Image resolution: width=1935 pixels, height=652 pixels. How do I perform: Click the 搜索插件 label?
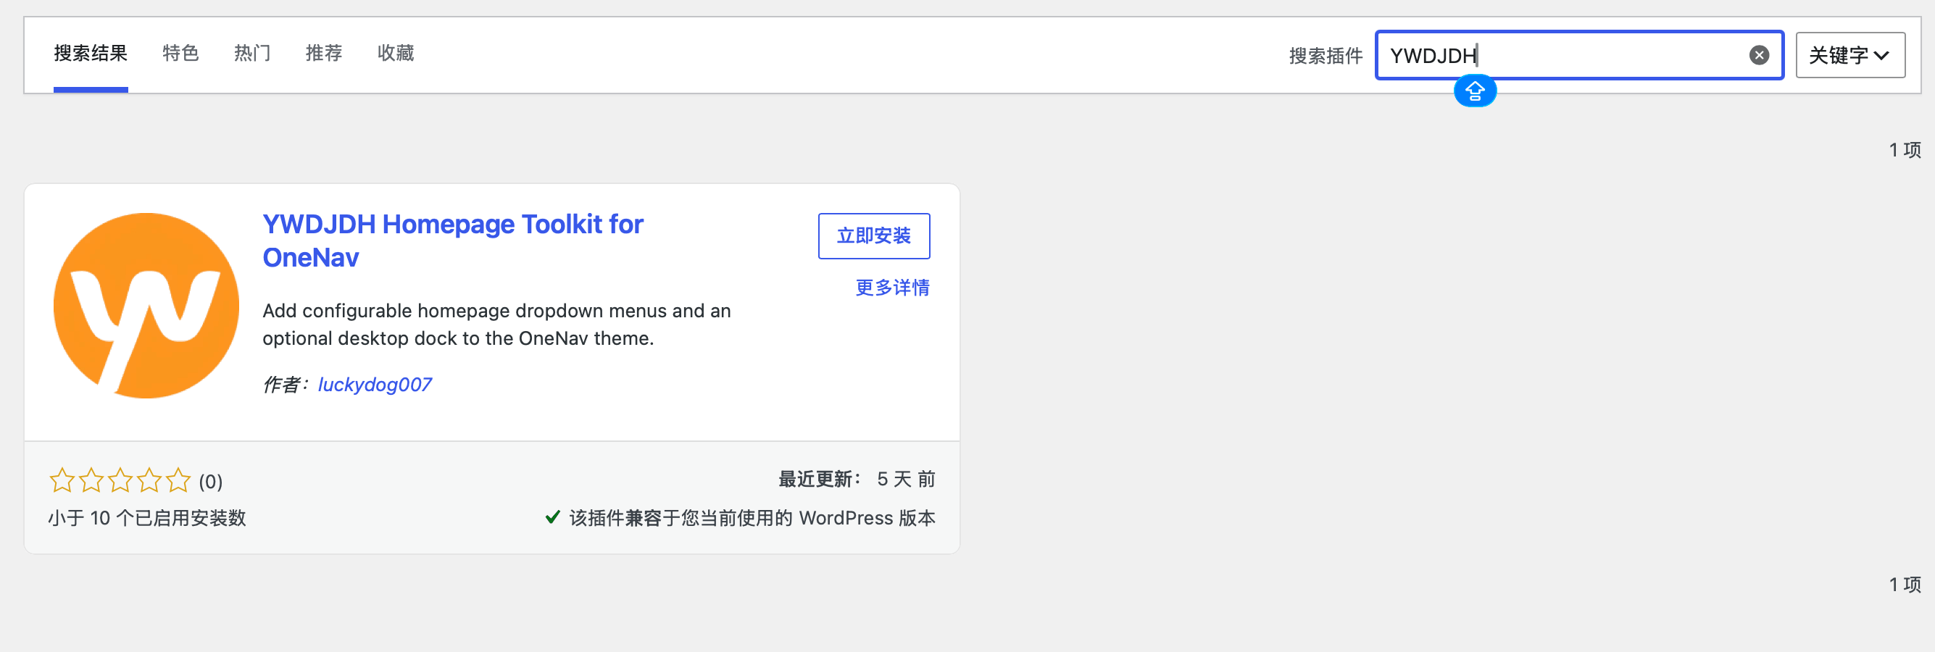(x=1326, y=56)
